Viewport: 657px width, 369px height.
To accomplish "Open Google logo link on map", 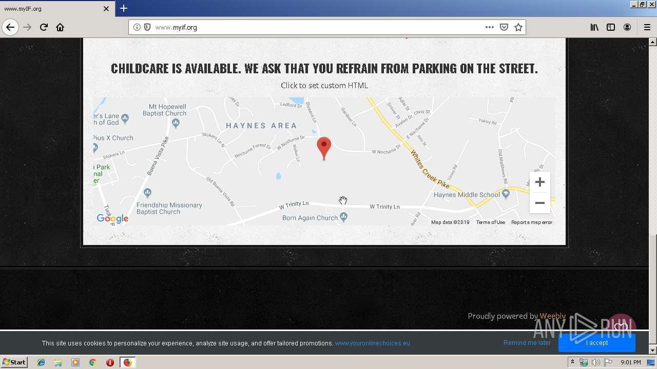I will (112, 219).
